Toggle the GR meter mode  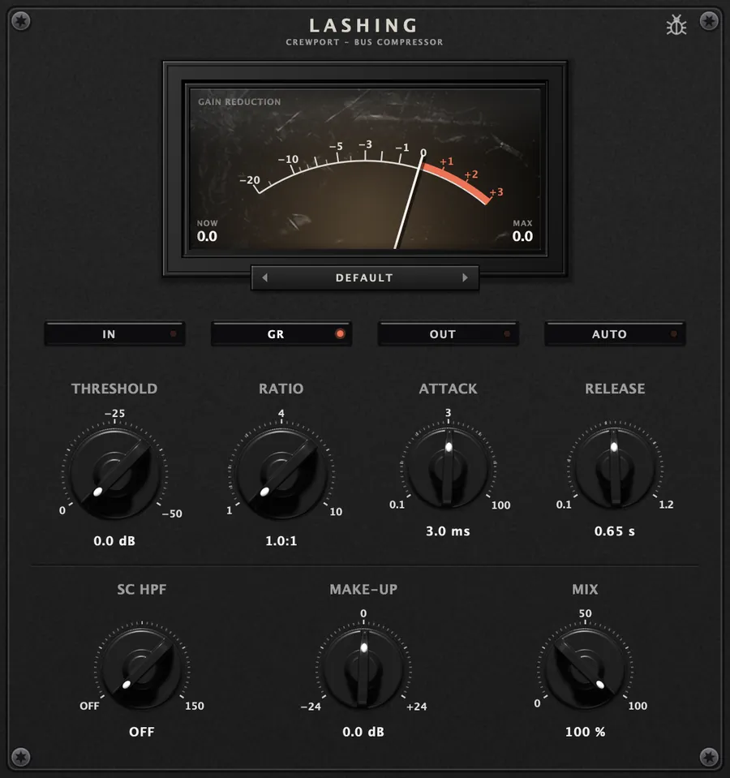281,334
